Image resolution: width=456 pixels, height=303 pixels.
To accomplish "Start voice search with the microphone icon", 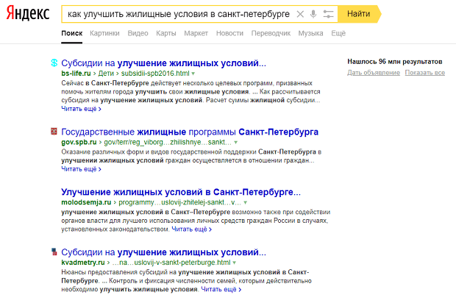I will point(313,14).
